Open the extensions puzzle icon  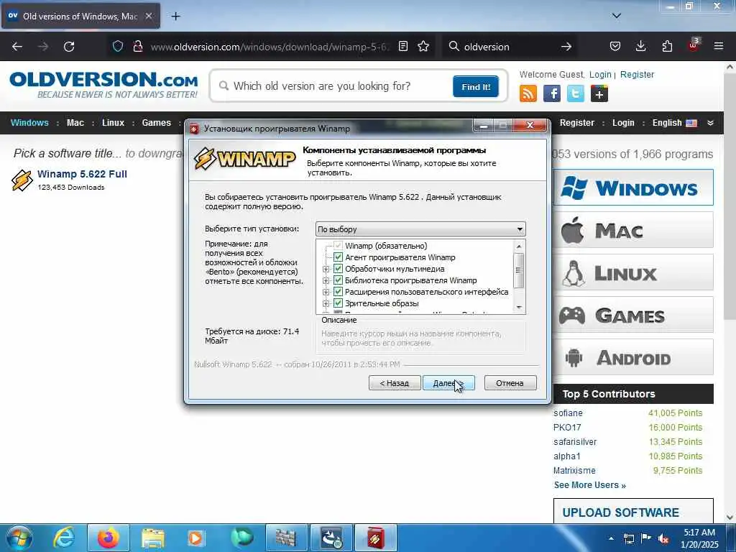click(667, 46)
